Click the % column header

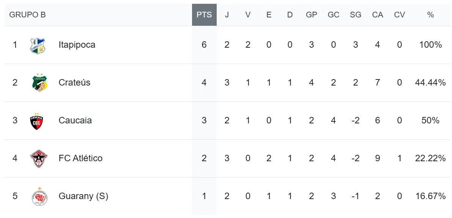click(430, 15)
